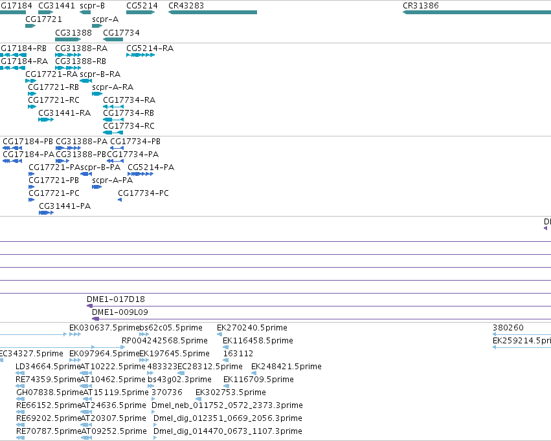Click the CG17734-PC protein label
This screenshot has height=441, width=551.
coord(143,193)
